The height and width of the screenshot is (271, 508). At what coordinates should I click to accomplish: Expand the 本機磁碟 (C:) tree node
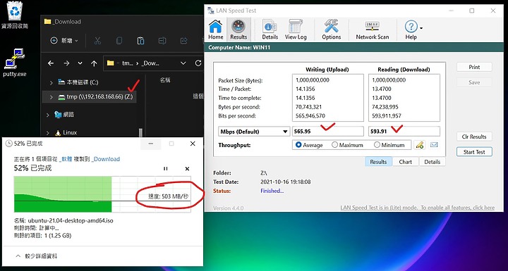click(x=51, y=83)
